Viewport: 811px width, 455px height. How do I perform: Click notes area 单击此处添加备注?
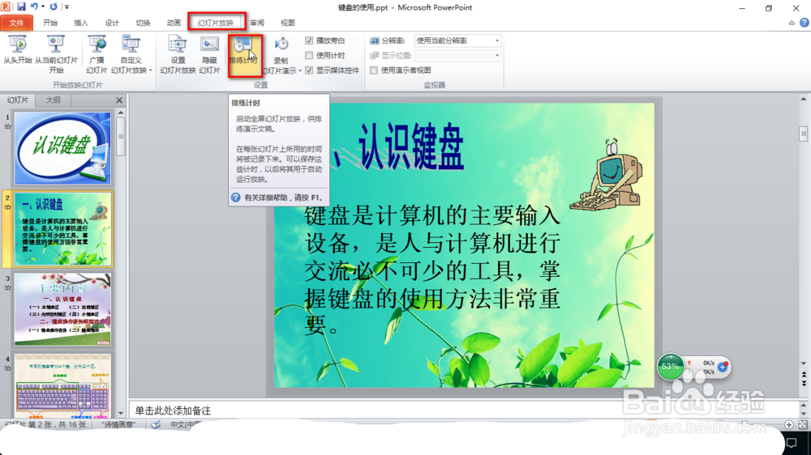tap(173, 410)
